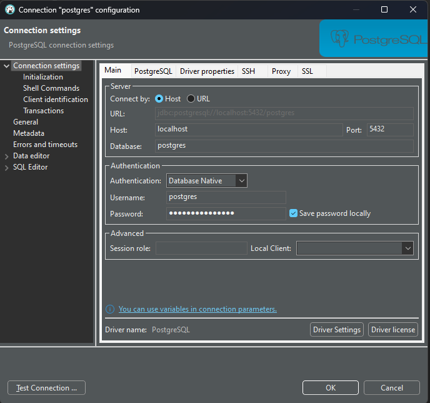Select Data editor in the tree

(31, 156)
